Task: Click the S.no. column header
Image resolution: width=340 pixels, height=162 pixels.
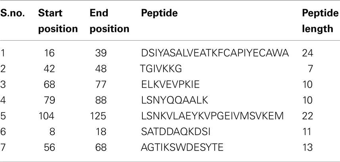Action: [x=13, y=13]
